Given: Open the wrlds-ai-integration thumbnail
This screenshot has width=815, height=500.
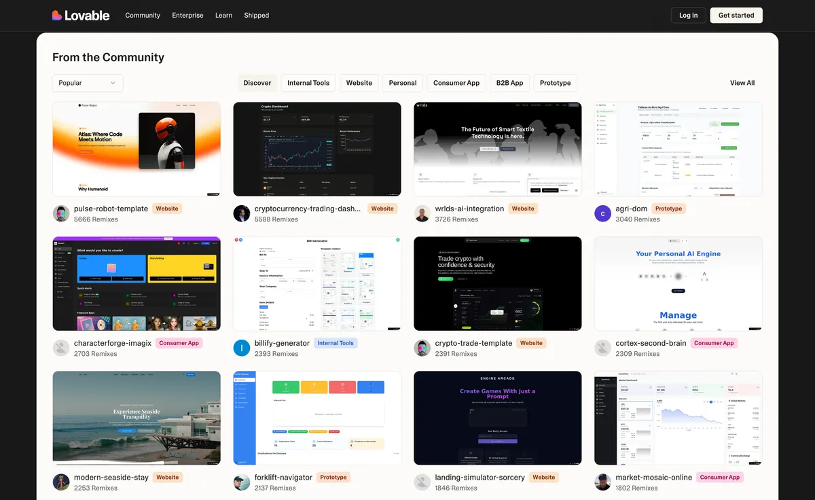Looking at the screenshot, I should click(498, 149).
